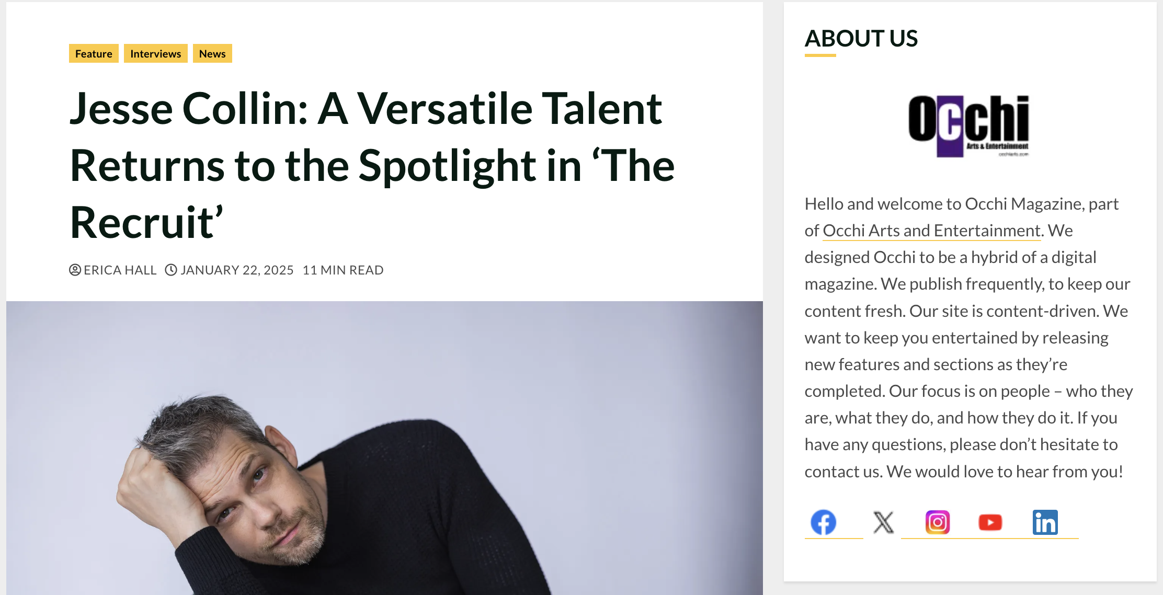Follow the Occhi Arts and Entertainment link
The image size is (1163, 595).
[x=931, y=231]
